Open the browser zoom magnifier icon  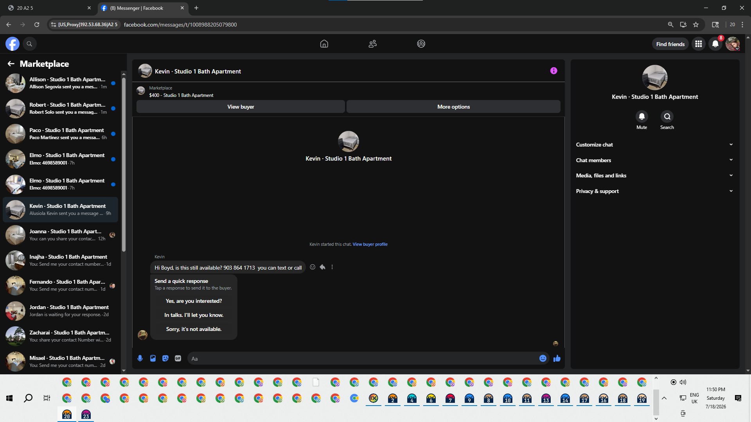tap(670, 25)
